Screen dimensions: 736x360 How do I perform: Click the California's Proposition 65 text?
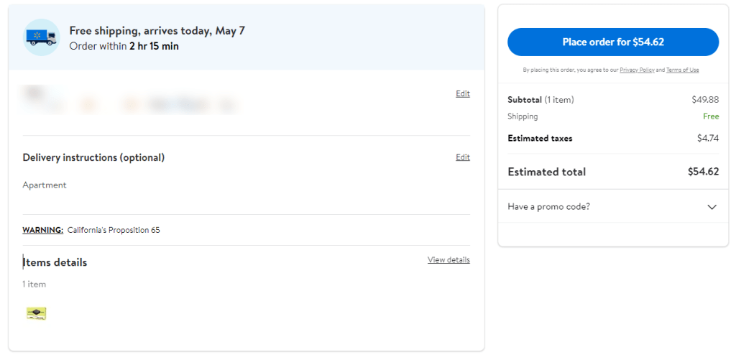tap(114, 231)
